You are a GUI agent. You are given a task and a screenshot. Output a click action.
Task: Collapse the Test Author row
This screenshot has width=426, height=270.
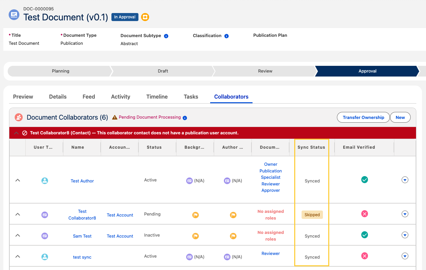[x=18, y=180]
